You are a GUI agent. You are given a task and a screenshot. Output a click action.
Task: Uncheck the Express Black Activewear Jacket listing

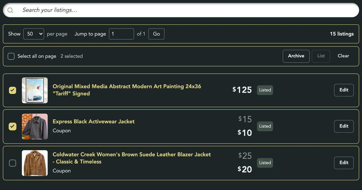pos(13,126)
